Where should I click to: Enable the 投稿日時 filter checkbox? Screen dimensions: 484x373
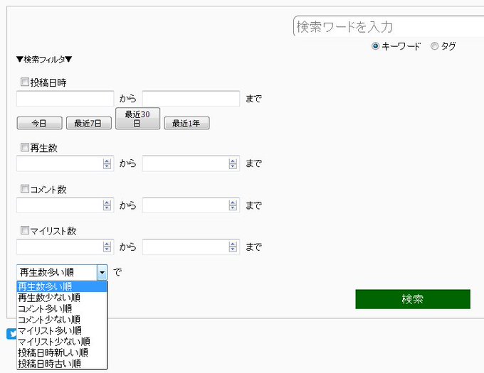tap(25, 82)
